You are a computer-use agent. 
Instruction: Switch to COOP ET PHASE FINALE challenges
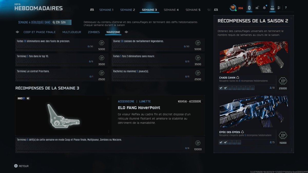tap(40, 32)
